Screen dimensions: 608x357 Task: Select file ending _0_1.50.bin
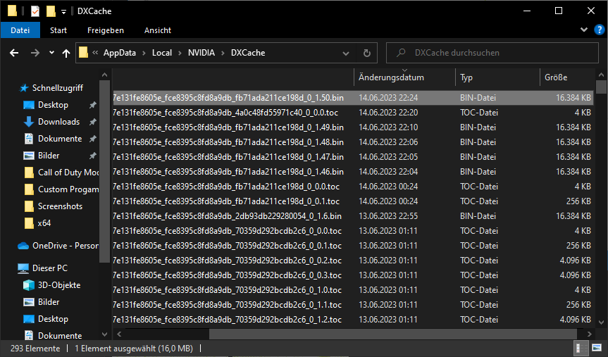(x=353, y=98)
